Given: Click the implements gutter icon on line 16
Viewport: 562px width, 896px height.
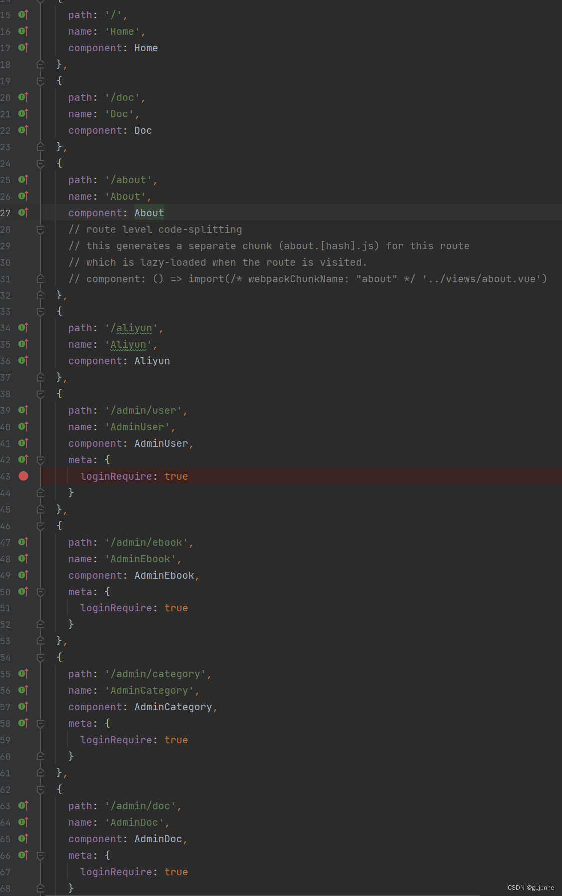Looking at the screenshot, I should pos(23,31).
